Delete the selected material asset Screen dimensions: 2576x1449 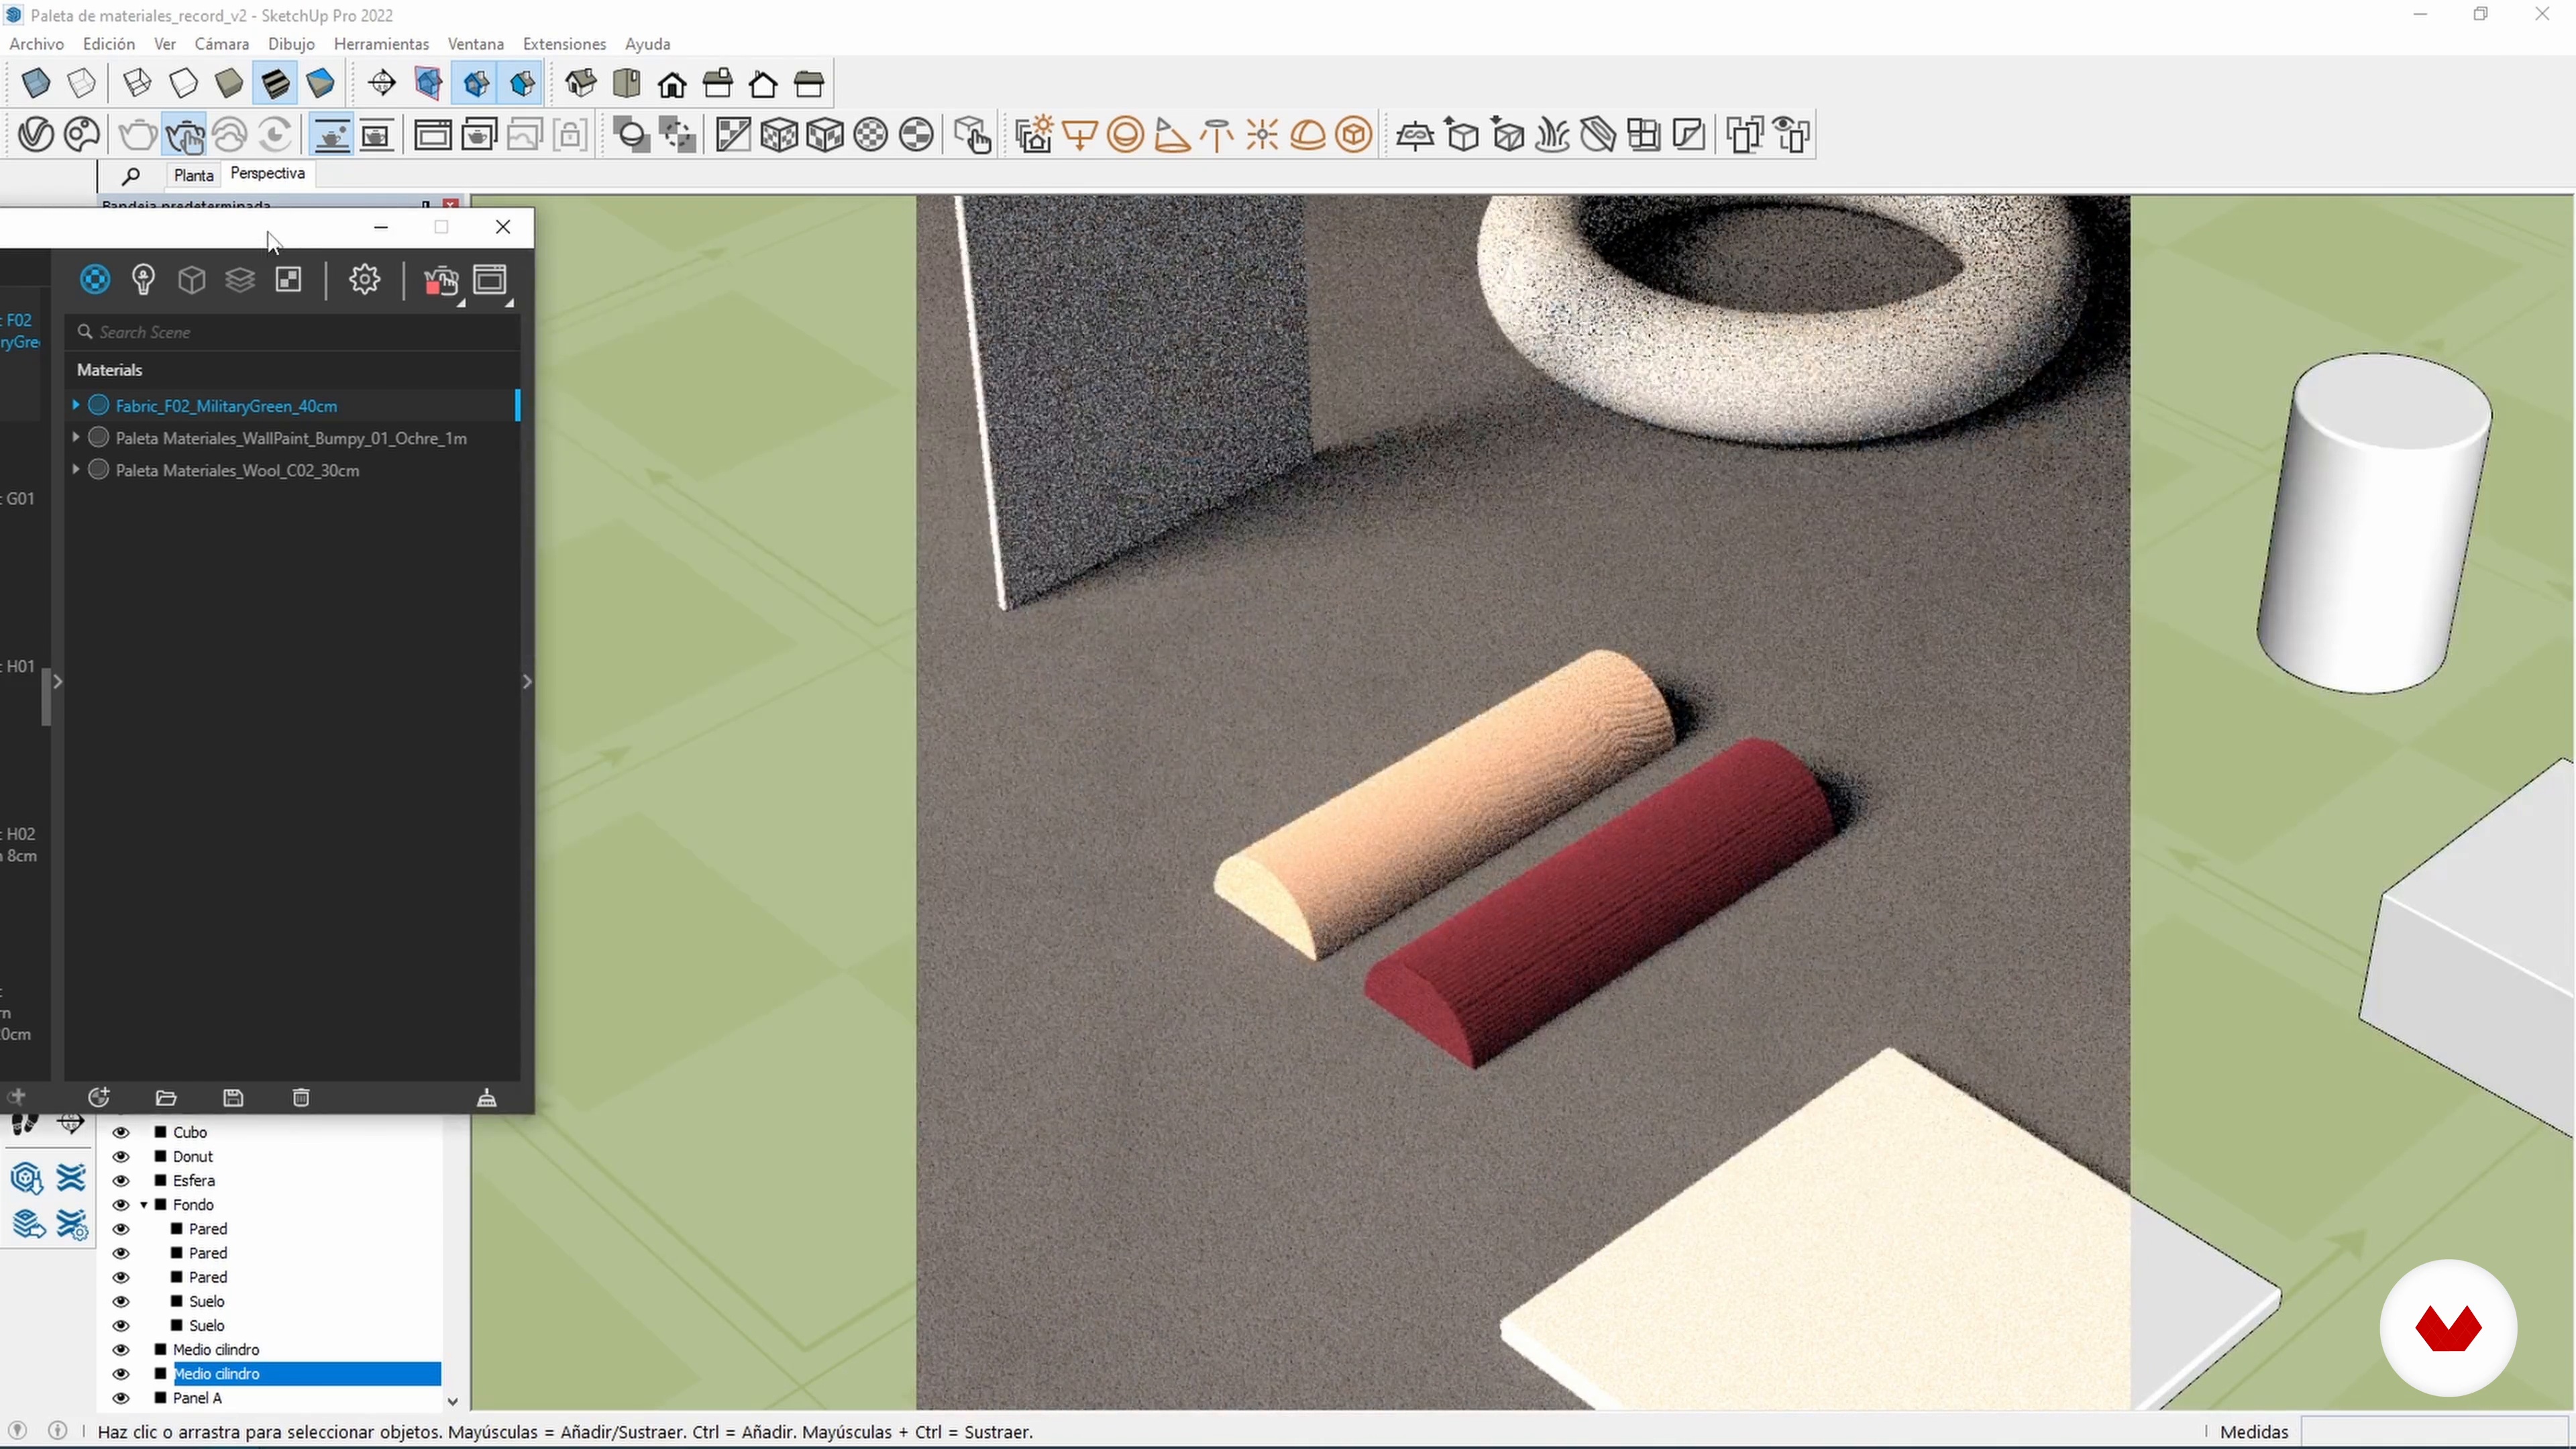tap(301, 1097)
